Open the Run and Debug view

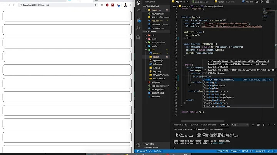click(x=138, y=28)
